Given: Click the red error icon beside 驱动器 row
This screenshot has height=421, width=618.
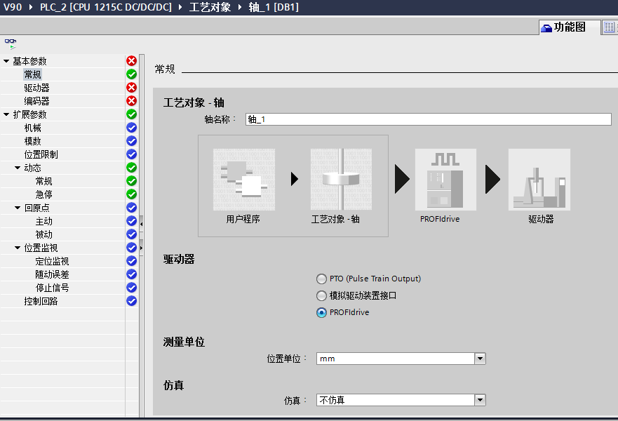Looking at the screenshot, I should tap(132, 88).
